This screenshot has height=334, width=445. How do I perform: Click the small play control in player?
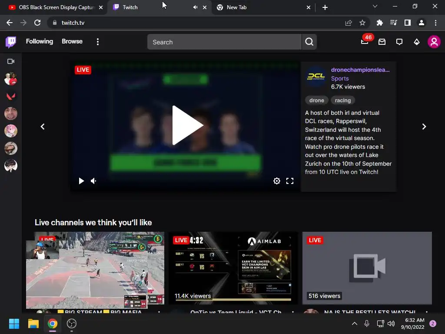click(x=81, y=181)
